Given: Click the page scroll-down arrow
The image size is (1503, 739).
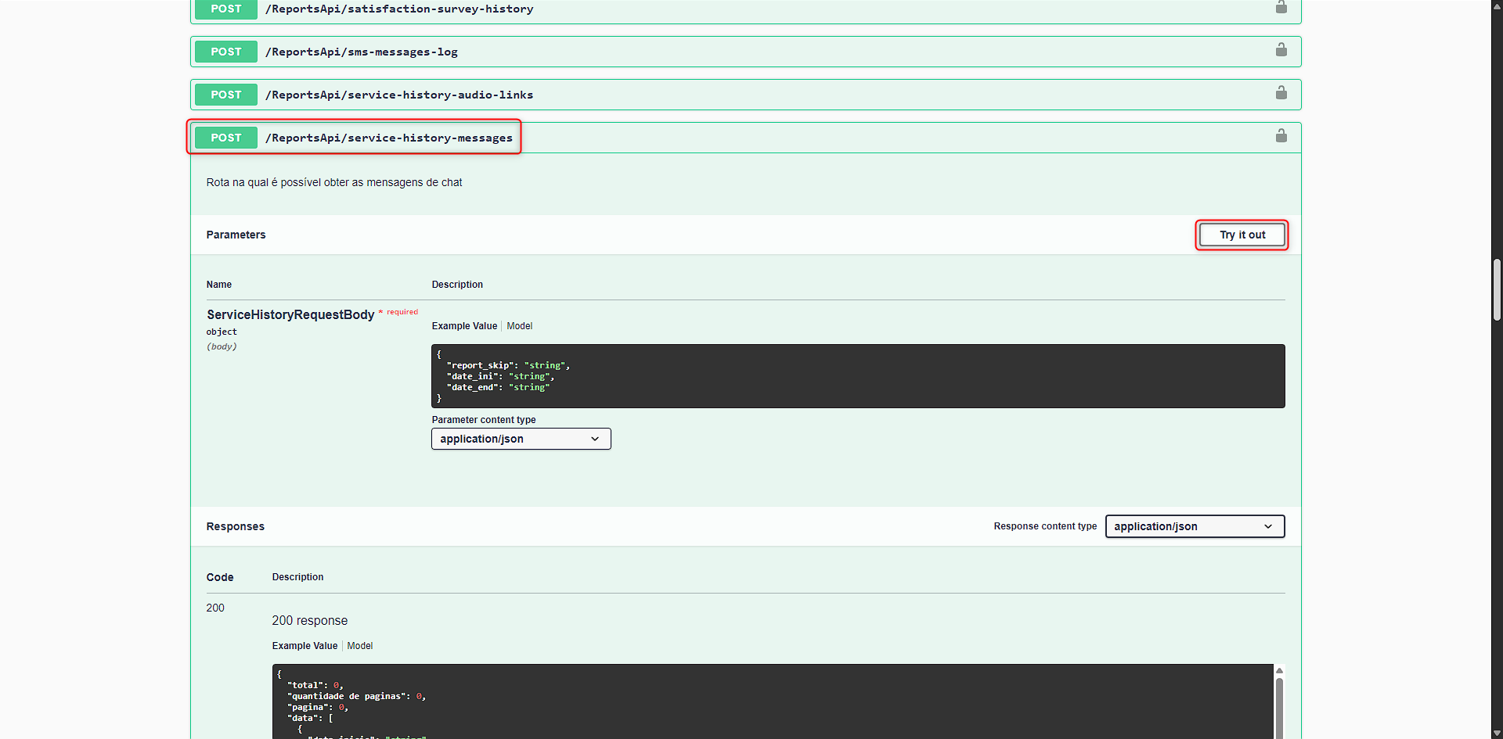Looking at the screenshot, I should [1497, 733].
